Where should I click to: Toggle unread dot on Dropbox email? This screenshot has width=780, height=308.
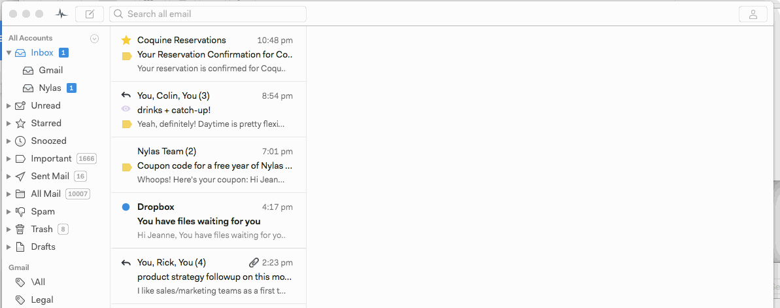coord(126,207)
